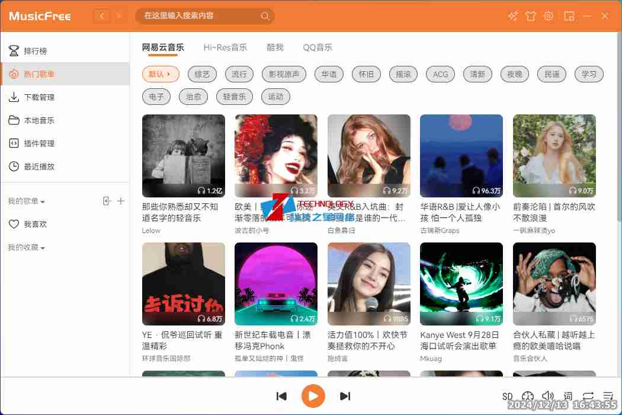Open the theme skin shirt icon
622x415 pixels.
click(531, 16)
